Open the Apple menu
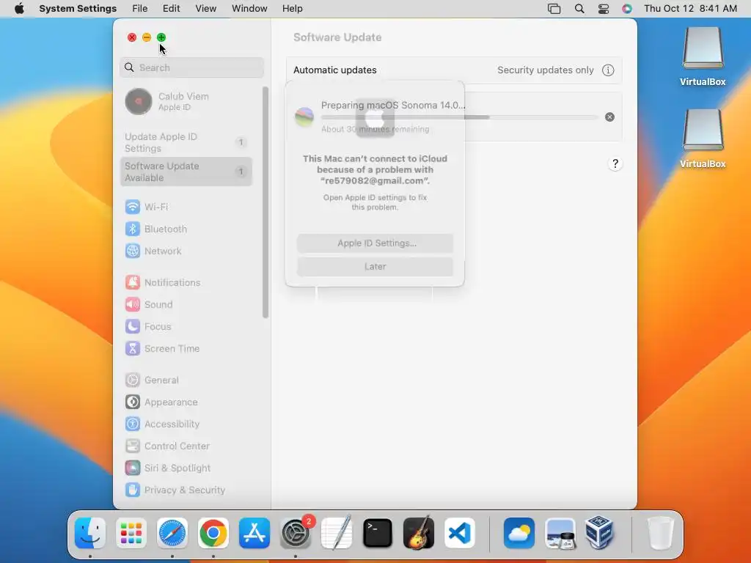This screenshot has height=563, width=751. 19,9
